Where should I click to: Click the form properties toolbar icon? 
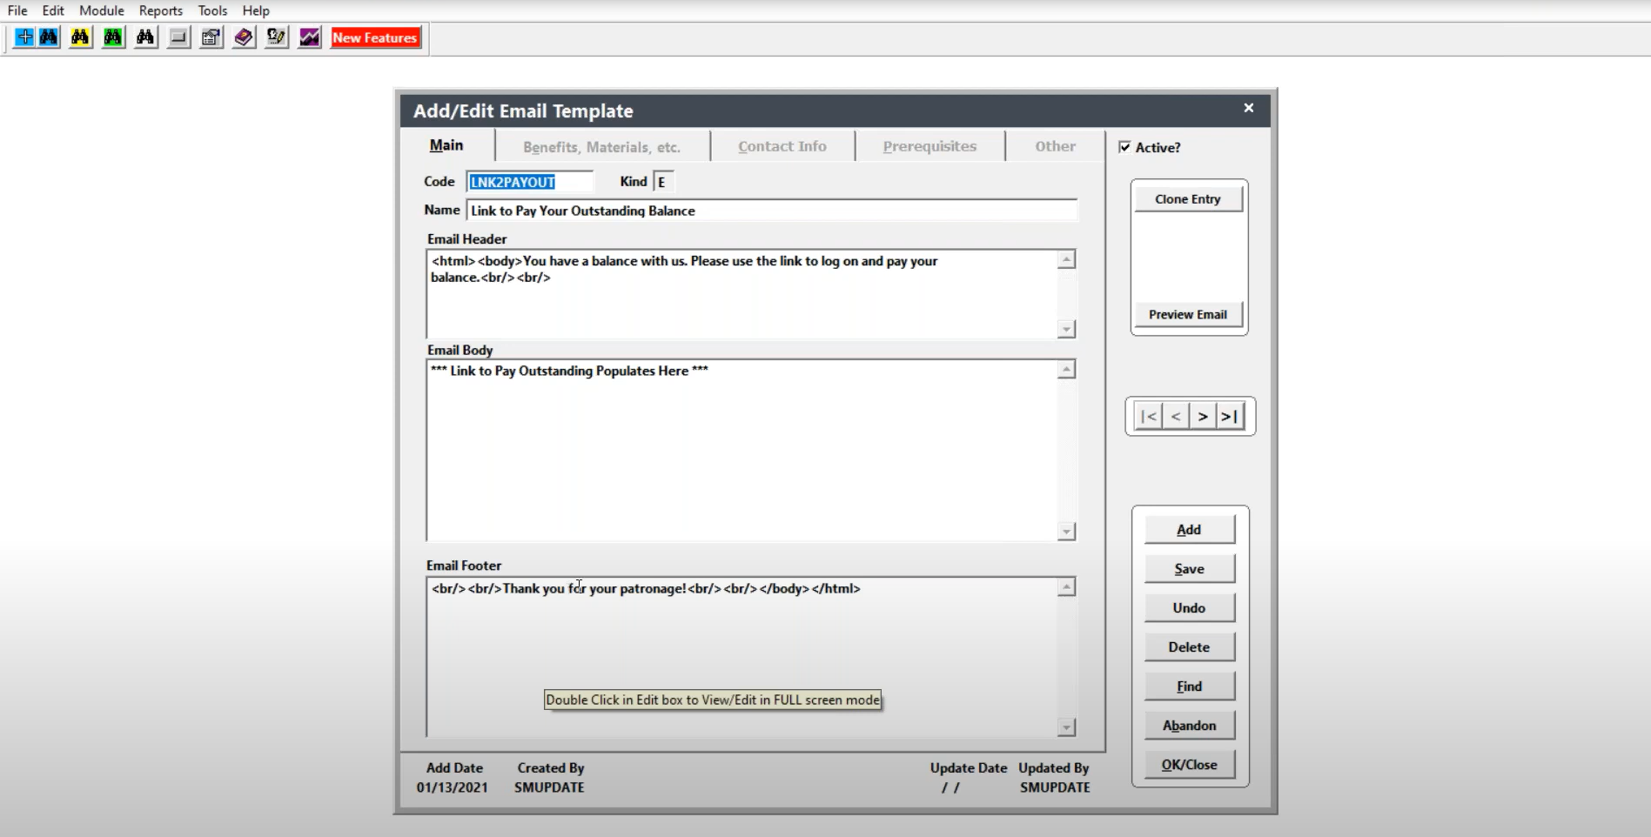(210, 37)
